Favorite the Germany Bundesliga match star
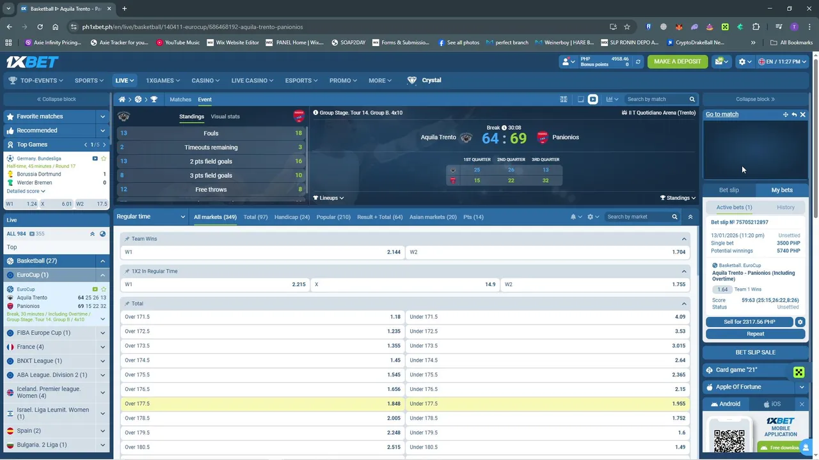This screenshot has height=460, width=819. point(104,158)
